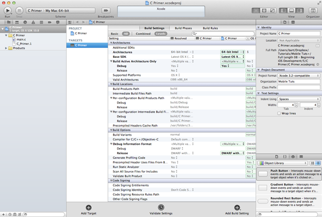The height and width of the screenshot is (217, 322).
Task: Click the Add Build Setting button
Action: click(x=237, y=209)
